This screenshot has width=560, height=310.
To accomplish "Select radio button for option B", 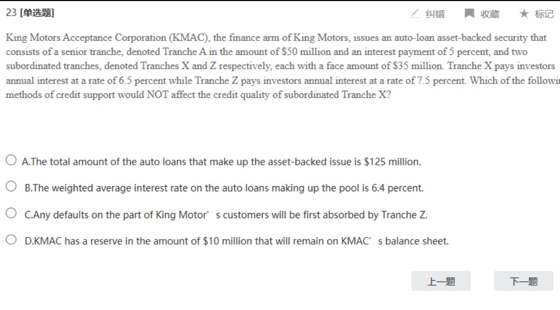I will pos(11,186).
